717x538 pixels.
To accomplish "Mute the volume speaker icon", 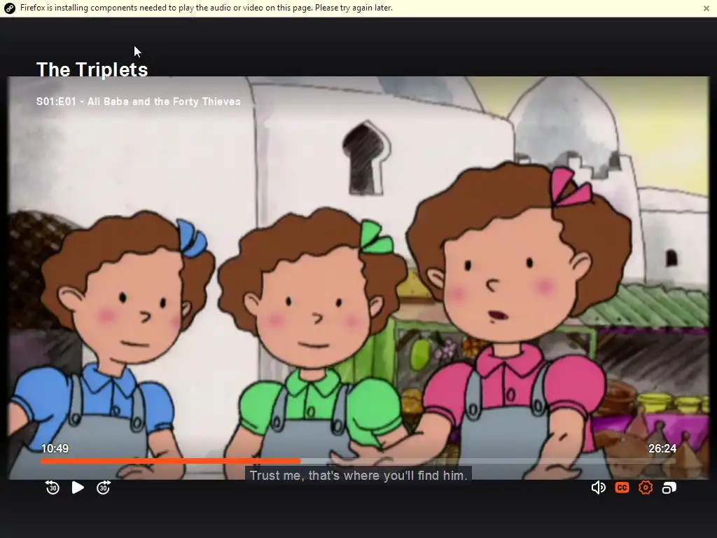I will coord(598,488).
